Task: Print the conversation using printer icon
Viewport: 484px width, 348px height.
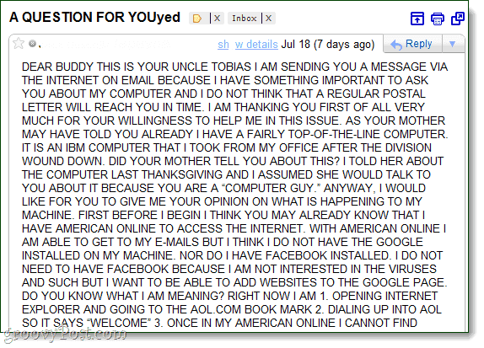Action: click(x=438, y=19)
